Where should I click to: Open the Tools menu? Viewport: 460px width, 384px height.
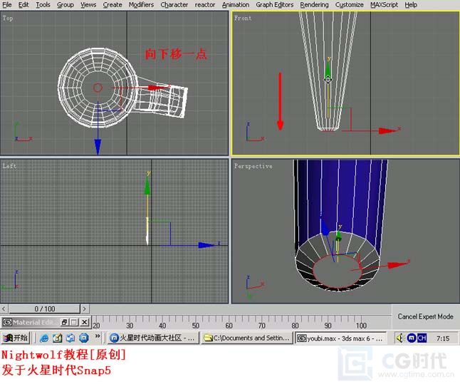[x=43, y=5]
